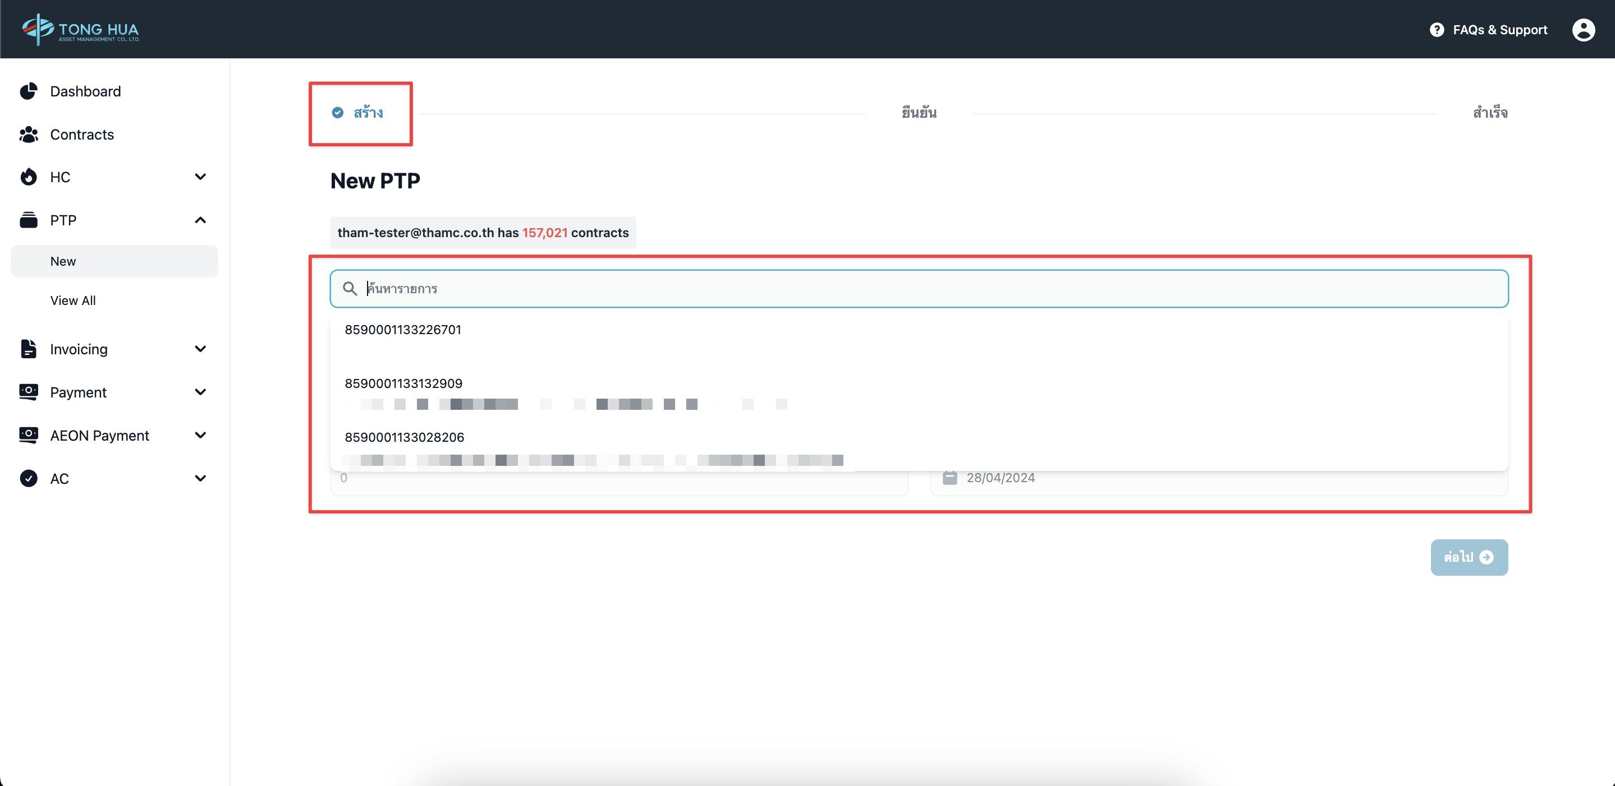Click the Payment icon in sidebar
1615x786 pixels.
tap(29, 392)
